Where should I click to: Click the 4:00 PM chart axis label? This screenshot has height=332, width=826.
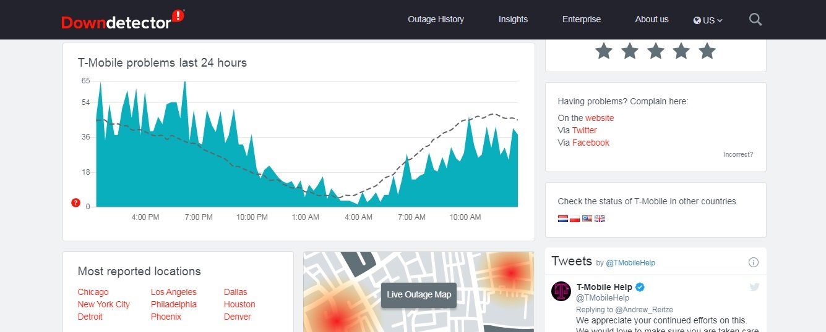(x=145, y=217)
